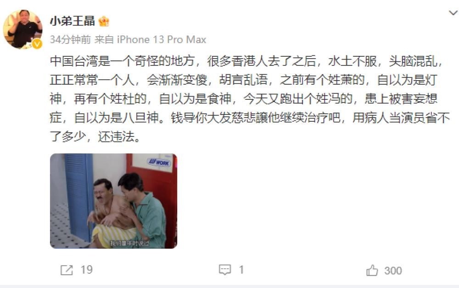
Task: Click the repost share icon
Action: pos(67,270)
